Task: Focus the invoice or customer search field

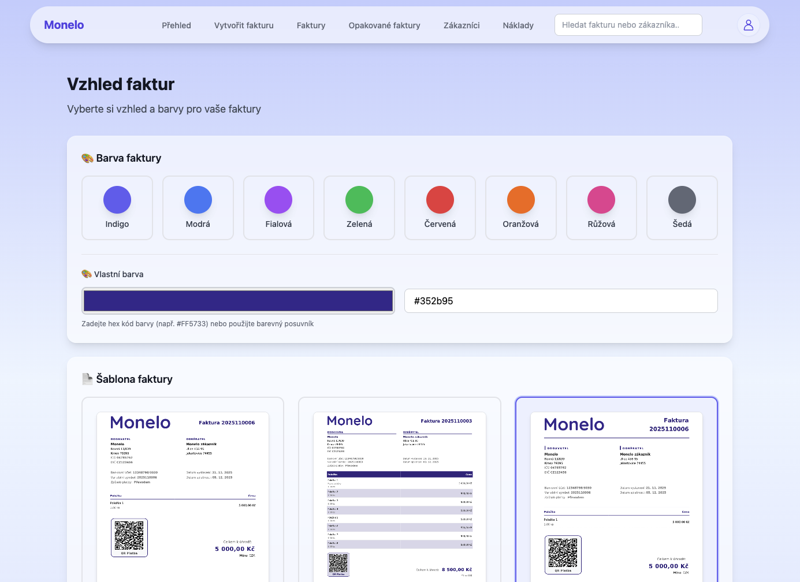Action: 628,25
